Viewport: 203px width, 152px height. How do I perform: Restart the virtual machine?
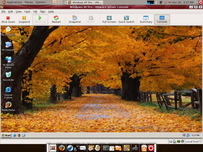(x=56, y=20)
